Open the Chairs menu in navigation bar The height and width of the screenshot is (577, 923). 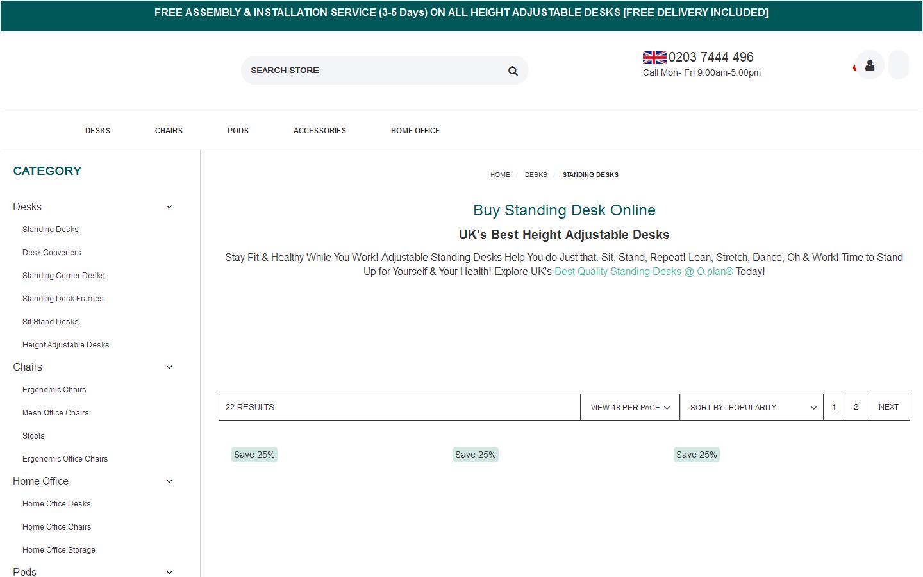click(169, 131)
